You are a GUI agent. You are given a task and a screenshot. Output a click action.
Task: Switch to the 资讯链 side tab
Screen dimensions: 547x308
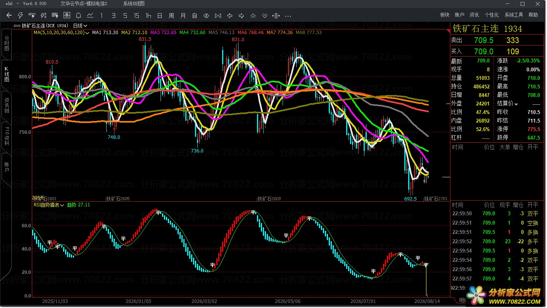(x=7, y=105)
